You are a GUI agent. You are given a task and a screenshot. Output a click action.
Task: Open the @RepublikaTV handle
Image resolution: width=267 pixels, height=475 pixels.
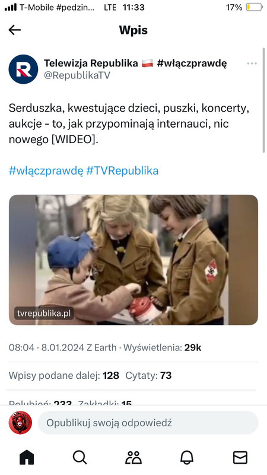[x=77, y=75]
